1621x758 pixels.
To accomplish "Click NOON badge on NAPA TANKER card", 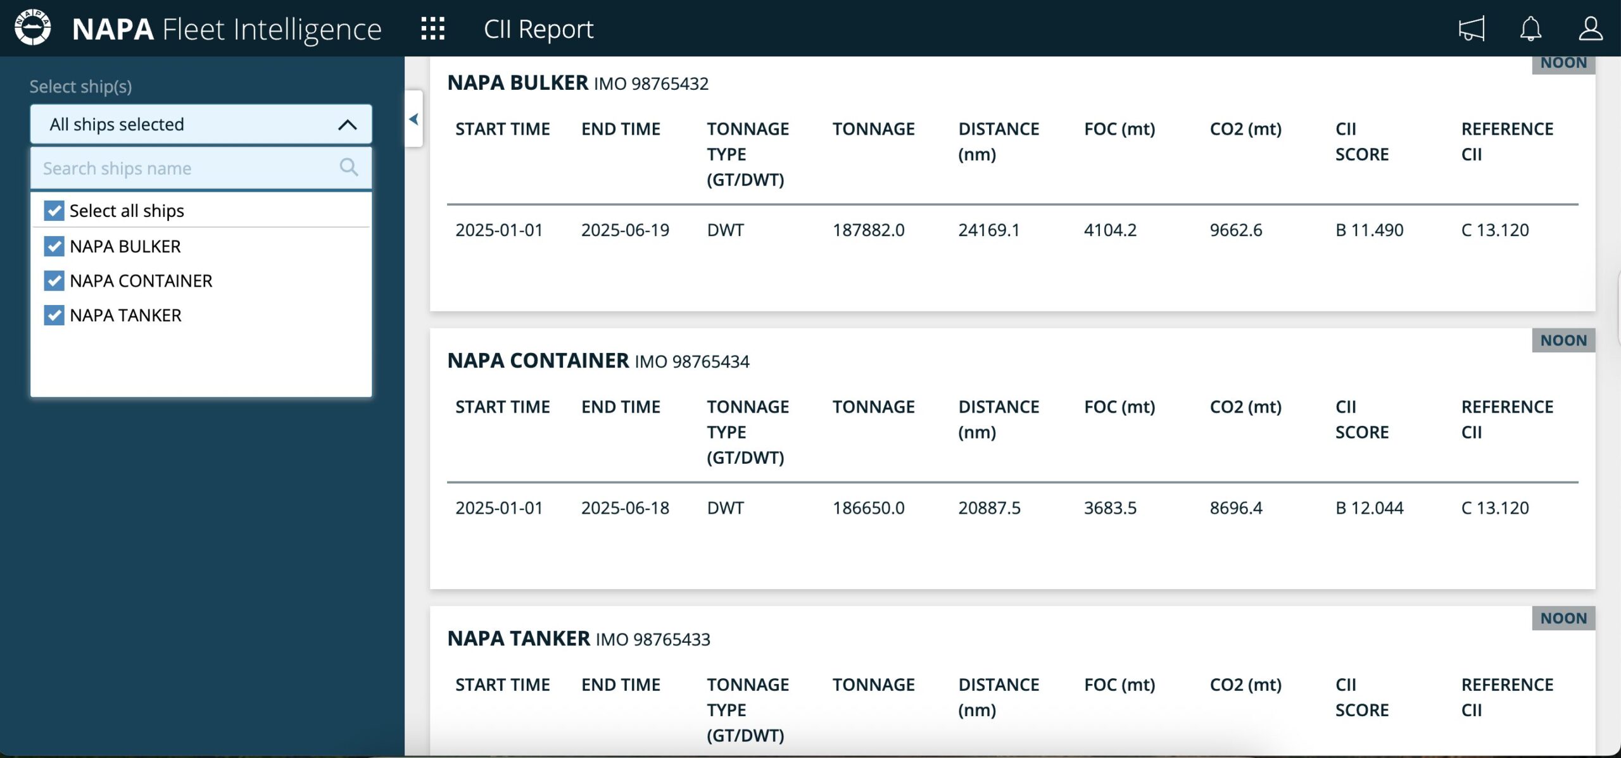I will pyautogui.click(x=1563, y=618).
